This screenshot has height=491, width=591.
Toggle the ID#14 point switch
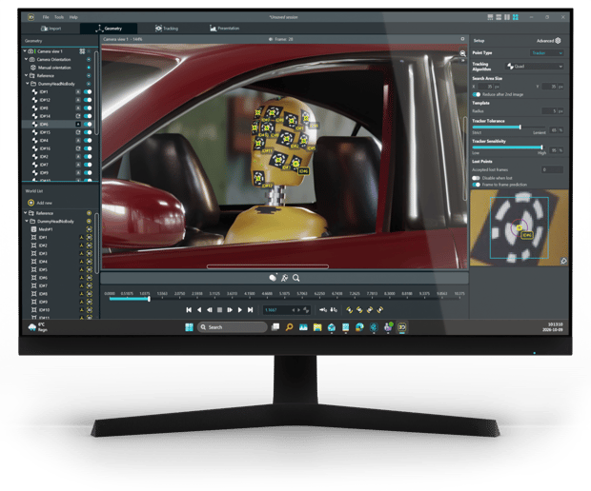(88, 116)
